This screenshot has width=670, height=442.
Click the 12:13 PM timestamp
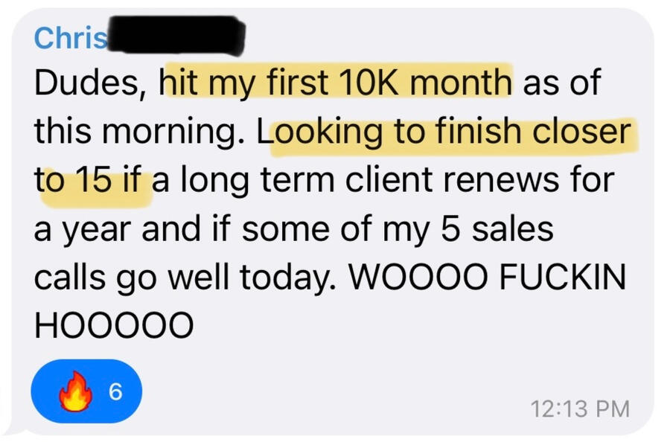tap(580, 409)
